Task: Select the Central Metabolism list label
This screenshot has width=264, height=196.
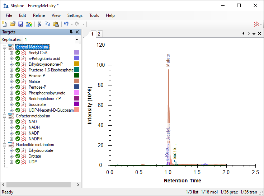Action: (32, 47)
